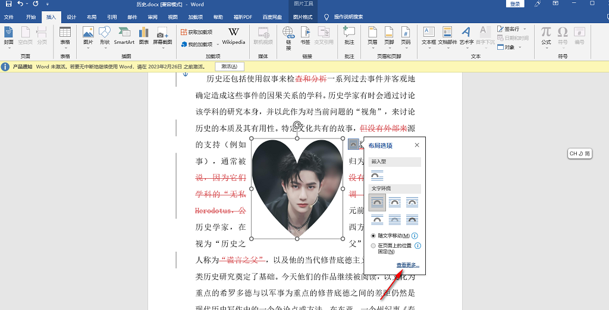Insert a chart (图表)

click(x=144, y=36)
